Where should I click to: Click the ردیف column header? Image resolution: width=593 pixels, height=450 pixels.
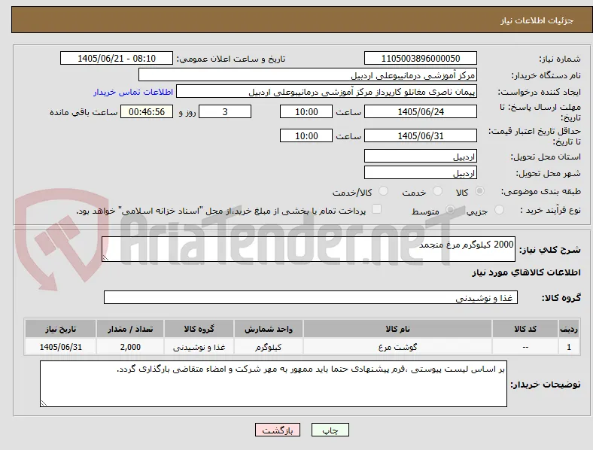click(x=569, y=329)
